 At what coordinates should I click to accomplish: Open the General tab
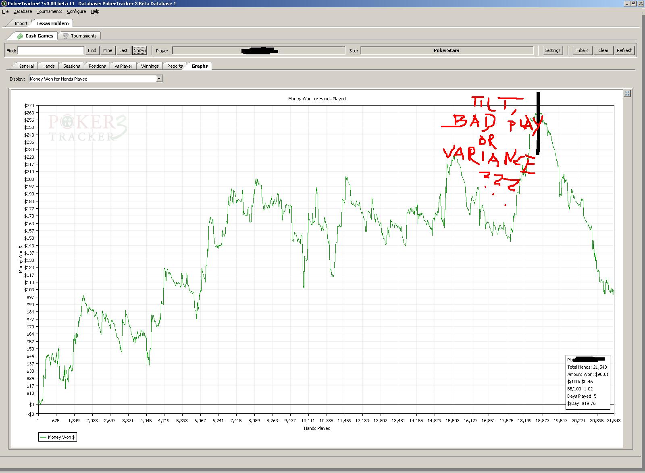click(26, 66)
